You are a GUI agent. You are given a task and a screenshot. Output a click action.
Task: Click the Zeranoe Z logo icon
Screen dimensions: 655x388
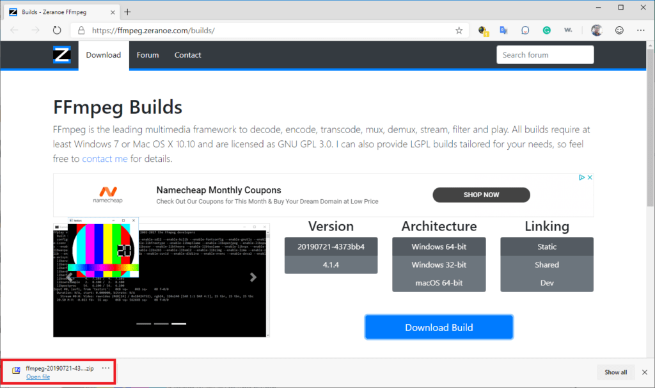tap(62, 55)
